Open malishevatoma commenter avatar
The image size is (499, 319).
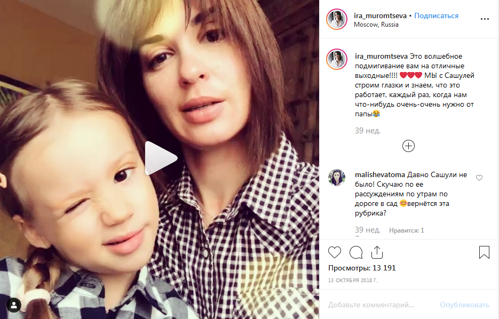pos(337,178)
